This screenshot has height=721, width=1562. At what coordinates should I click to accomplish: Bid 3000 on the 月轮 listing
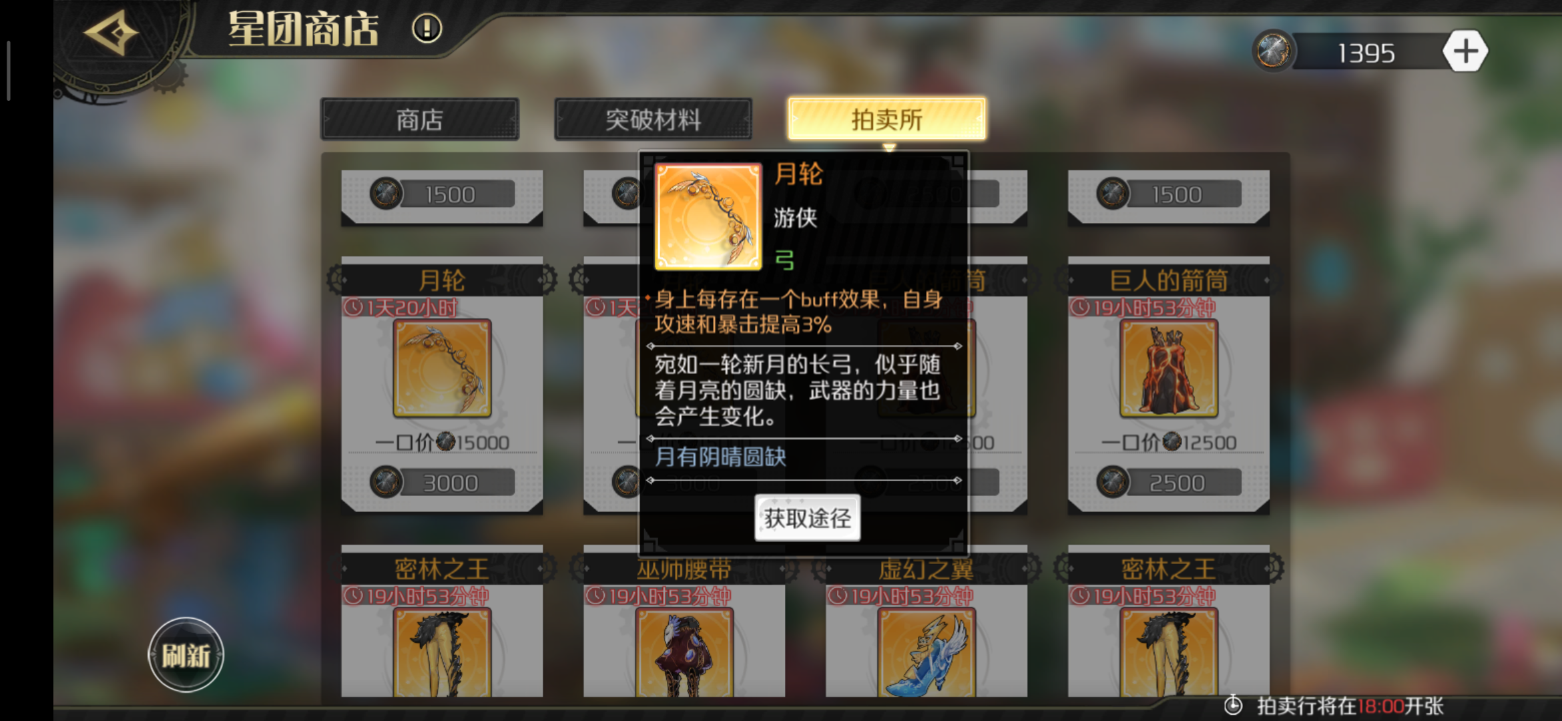tap(442, 483)
